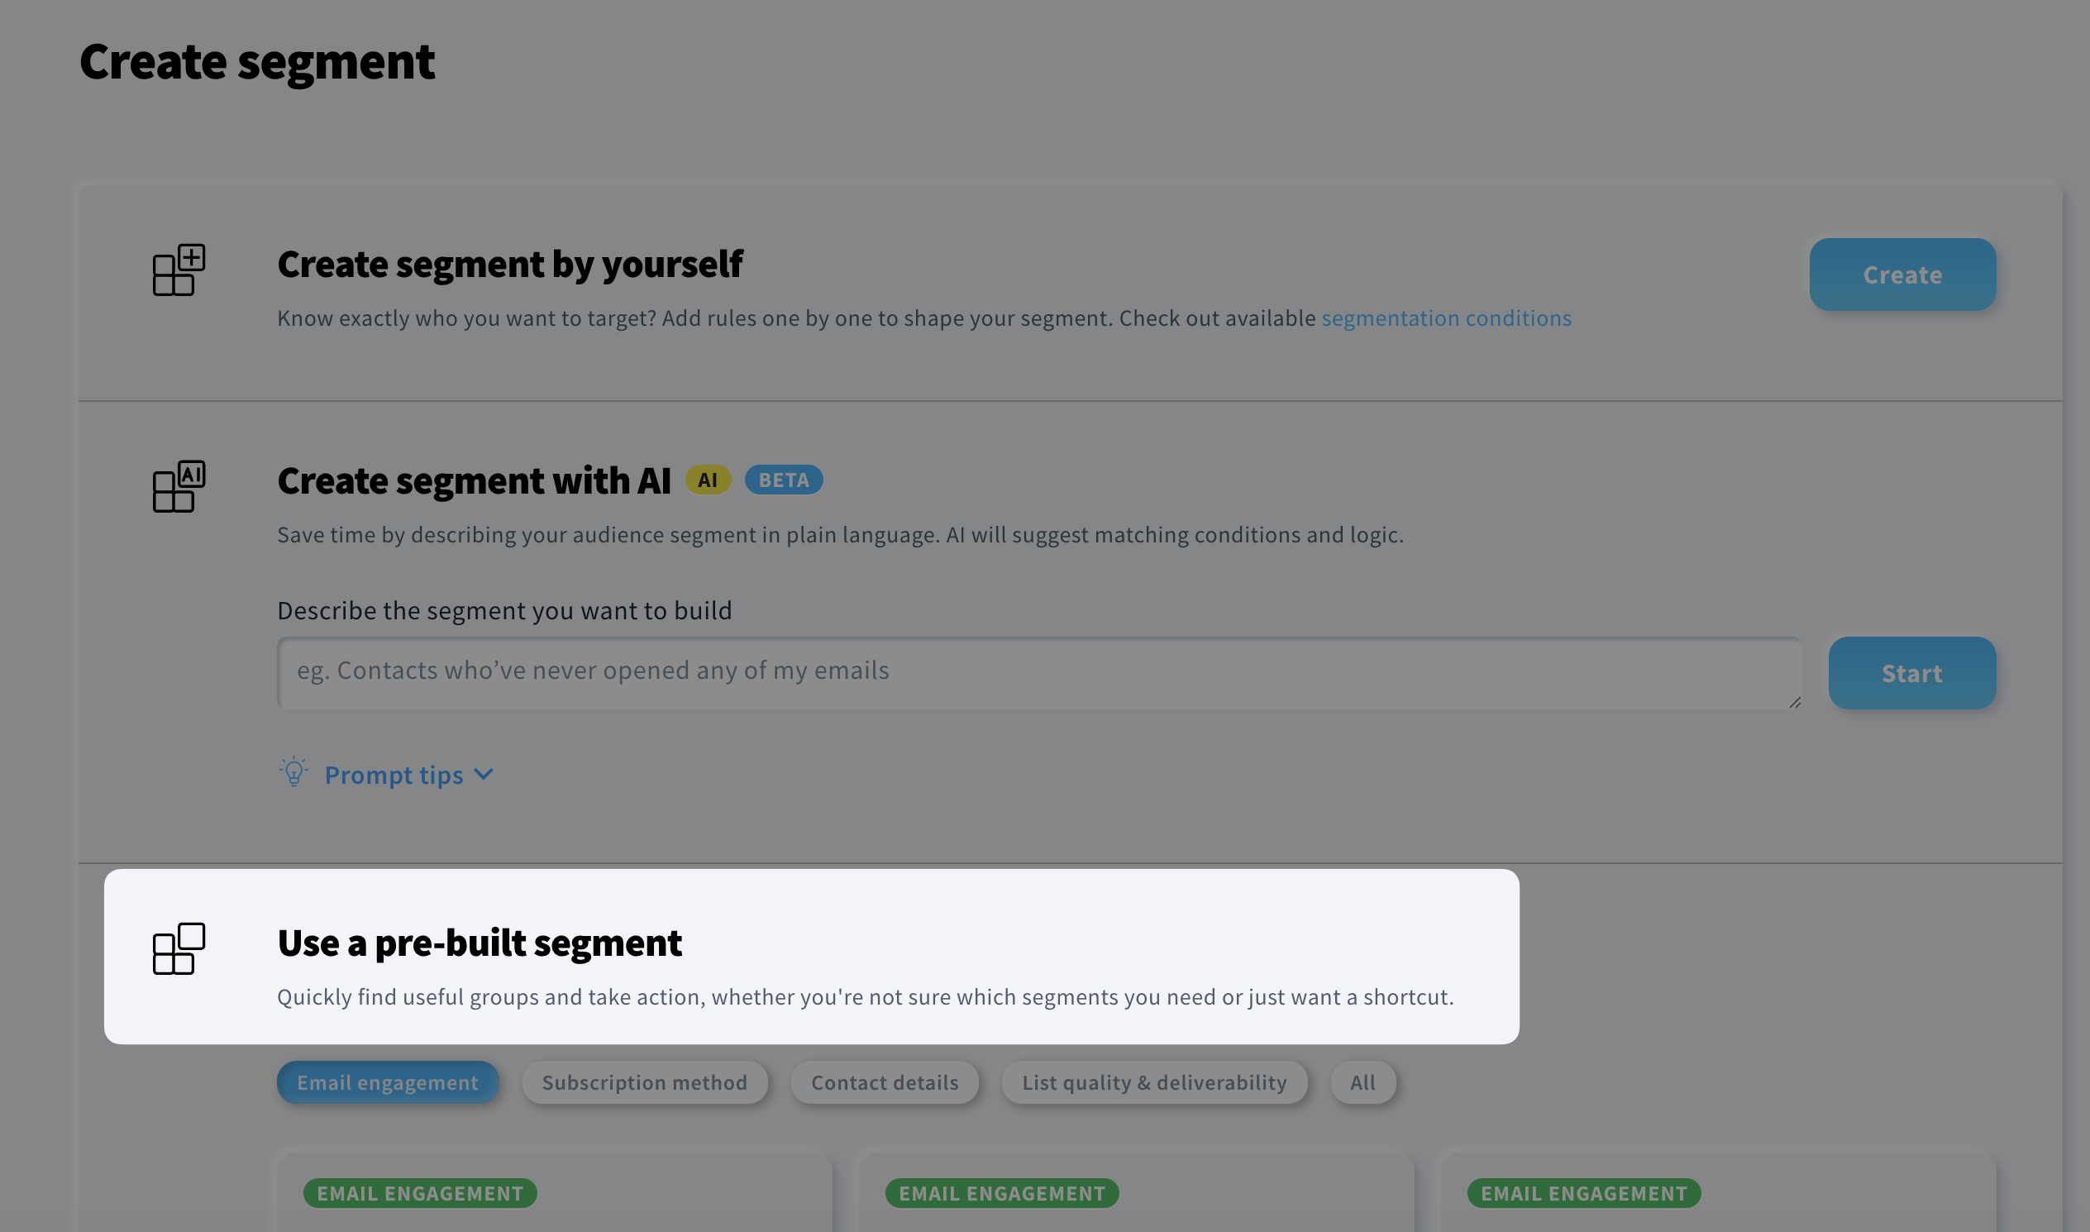Click the blue BETA badge
Image resolution: width=2090 pixels, height=1232 pixels.
point(783,480)
